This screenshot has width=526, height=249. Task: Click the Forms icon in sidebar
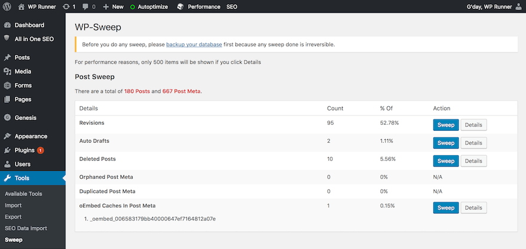(7, 85)
